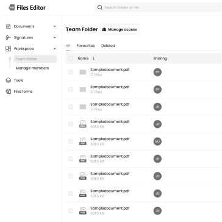Click the PP avatar of the second folder row
Image resolution: width=222 pixels, height=222 pixels.
[157, 89]
